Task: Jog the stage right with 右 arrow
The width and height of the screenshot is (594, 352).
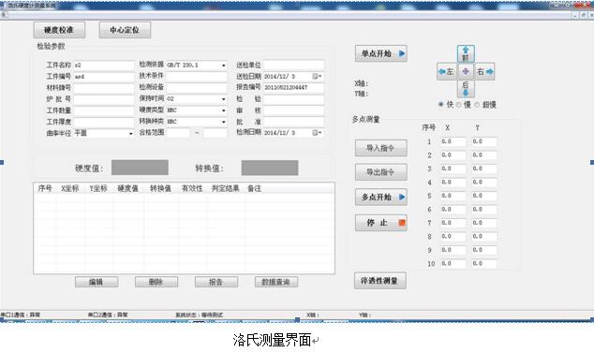Action: tap(485, 71)
